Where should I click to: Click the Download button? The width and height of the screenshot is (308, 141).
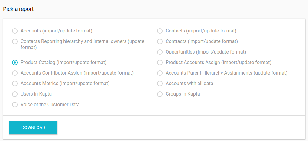(33, 127)
